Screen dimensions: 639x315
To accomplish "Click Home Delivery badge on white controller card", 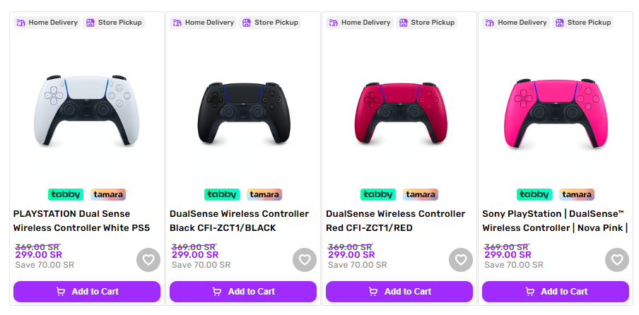I will (x=47, y=23).
